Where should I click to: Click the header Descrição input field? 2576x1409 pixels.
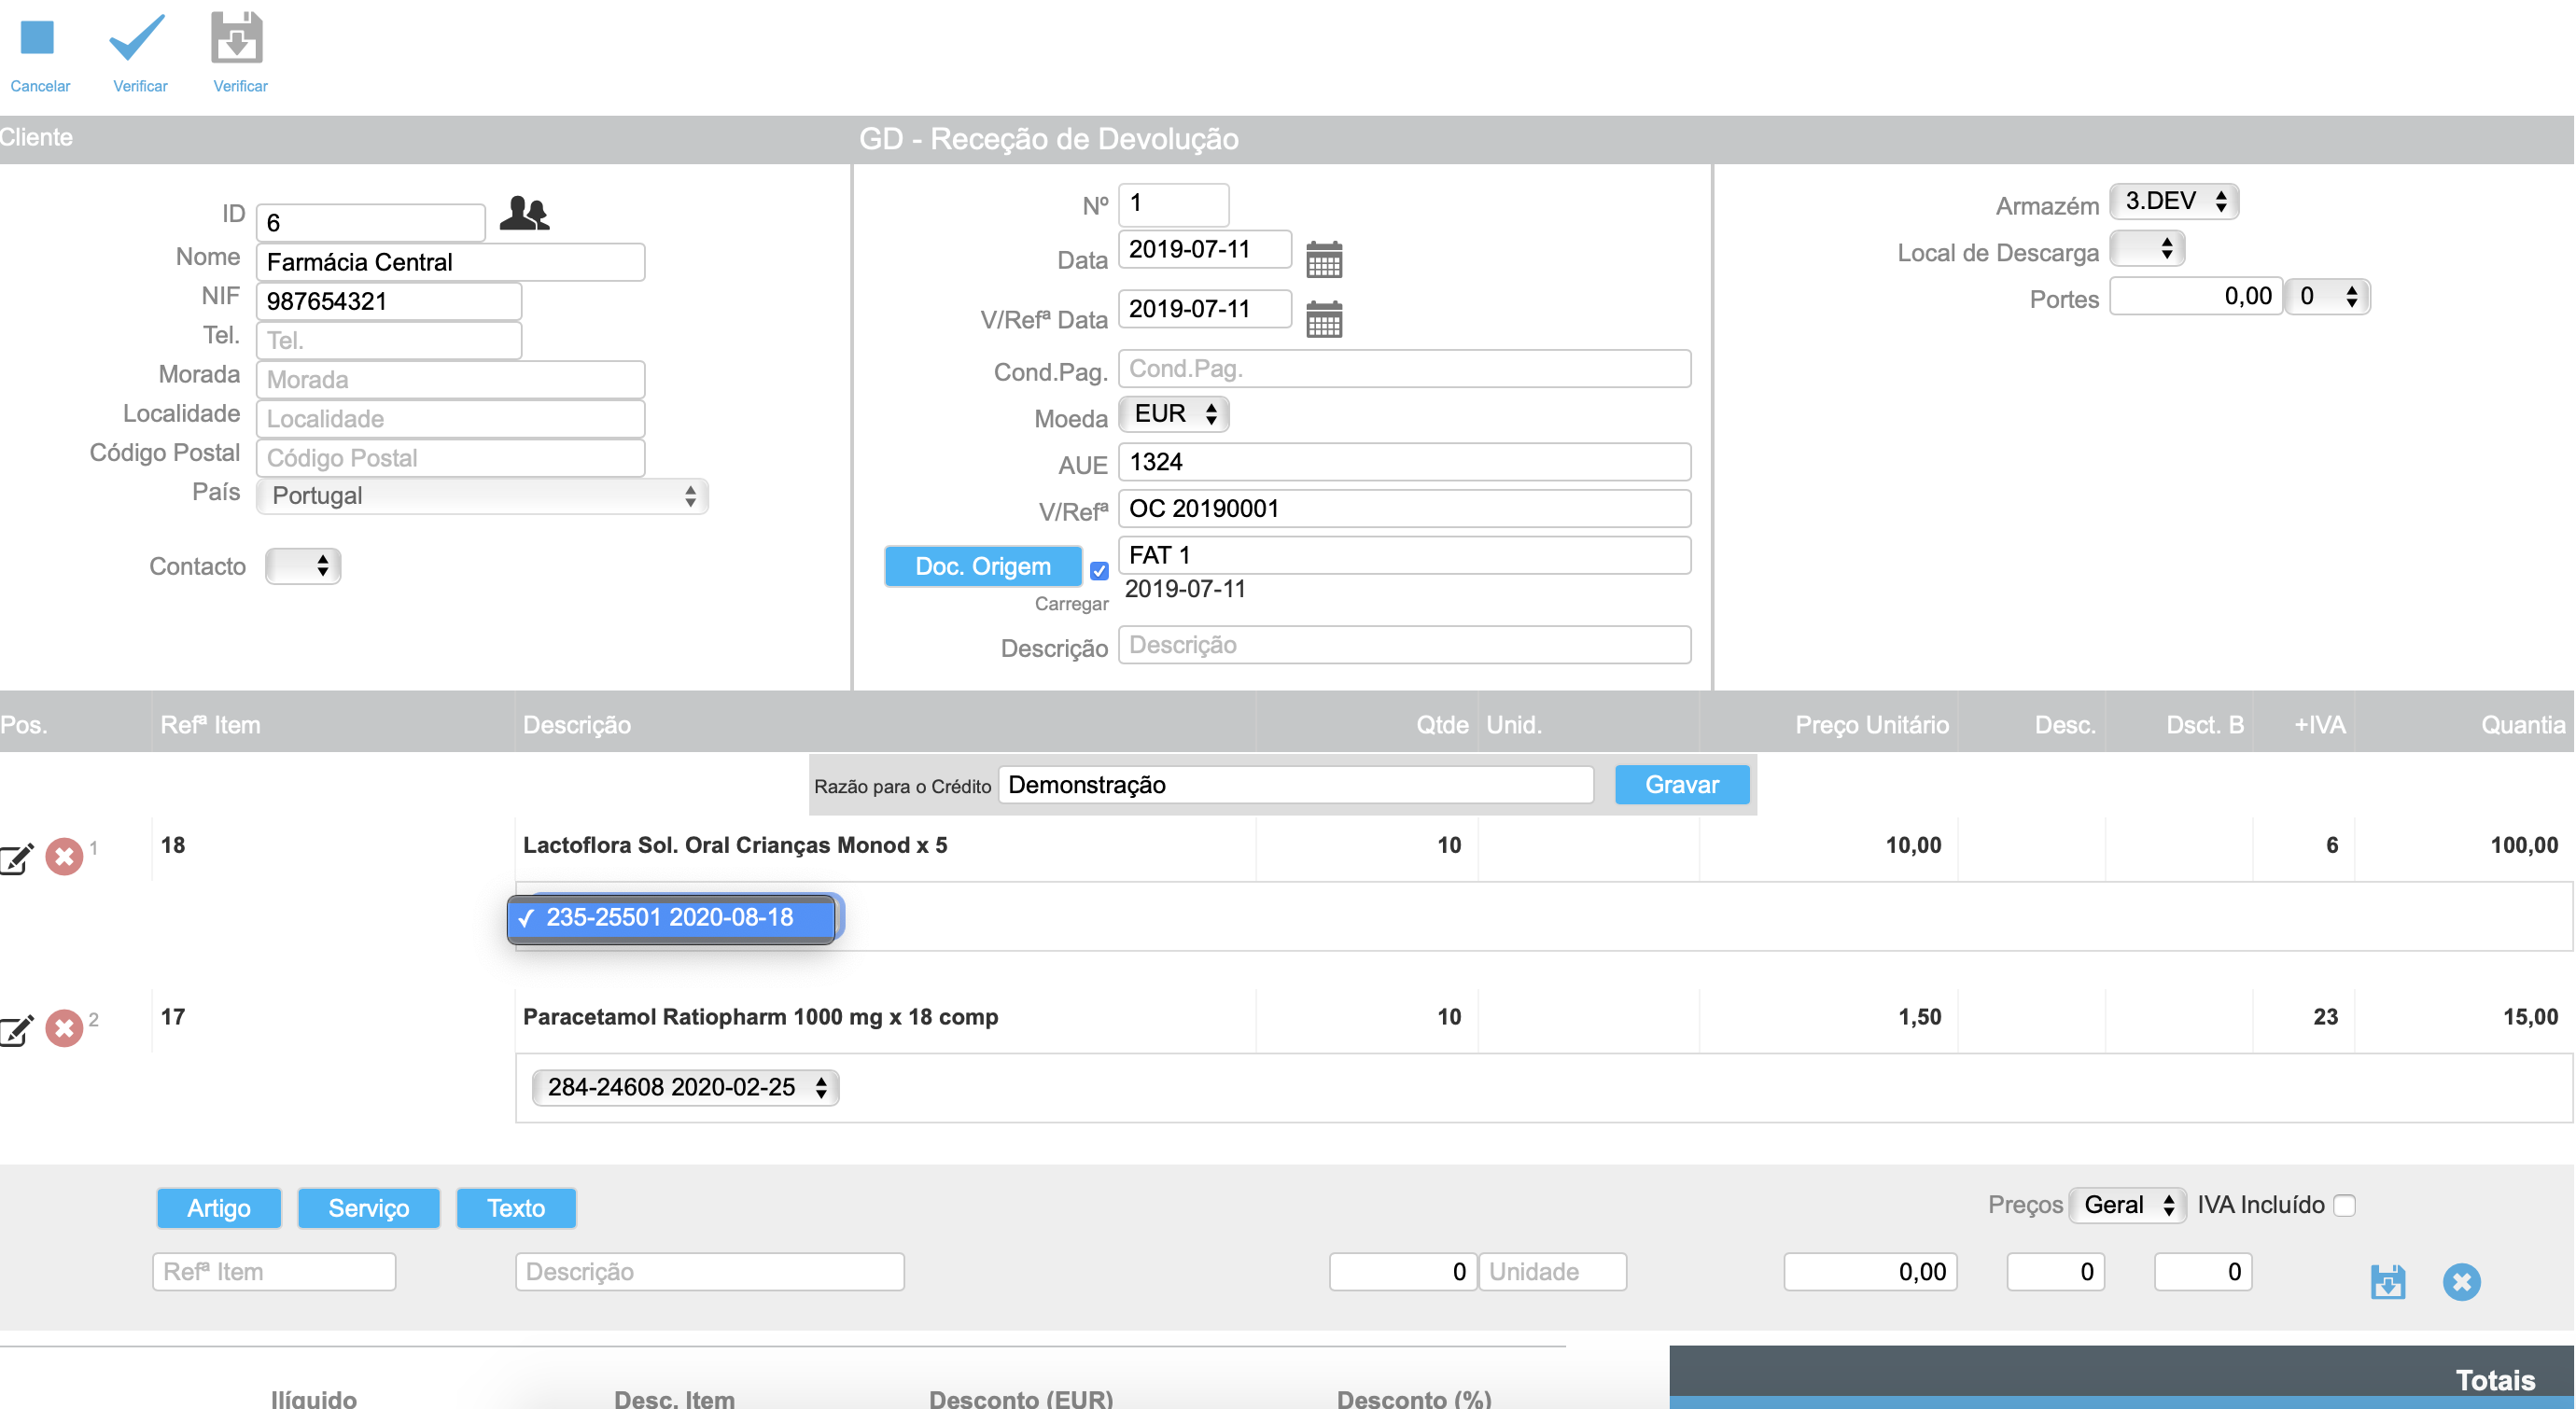(1405, 645)
